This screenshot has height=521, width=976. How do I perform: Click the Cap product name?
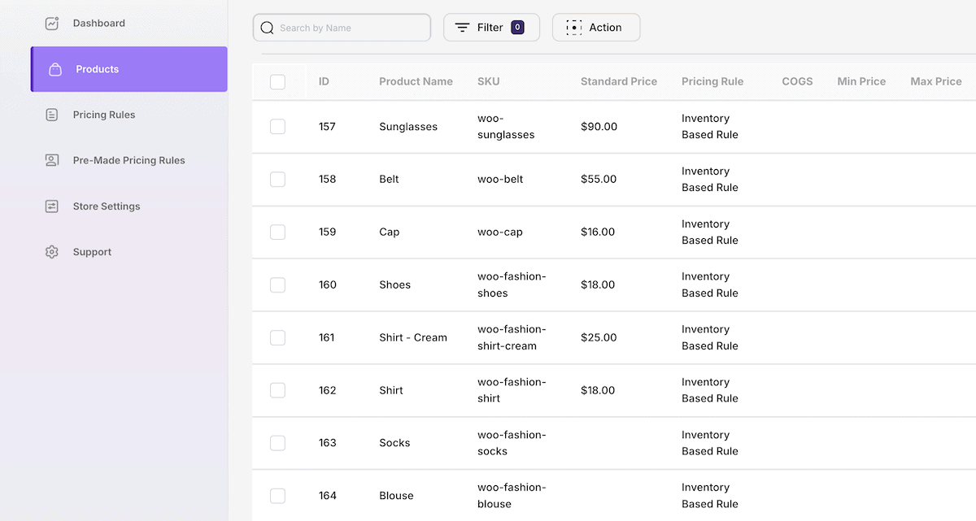(x=390, y=232)
